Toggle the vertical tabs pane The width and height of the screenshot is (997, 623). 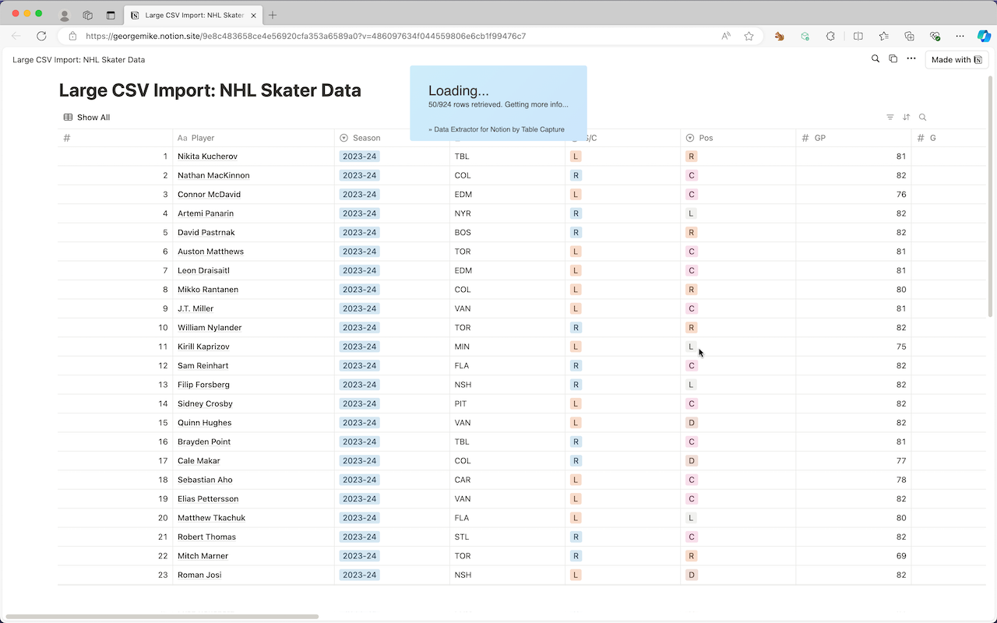pyautogui.click(x=111, y=15)
